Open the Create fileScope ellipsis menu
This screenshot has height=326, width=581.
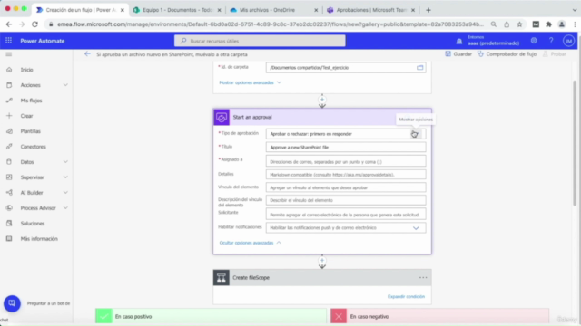tap(423, 278)
